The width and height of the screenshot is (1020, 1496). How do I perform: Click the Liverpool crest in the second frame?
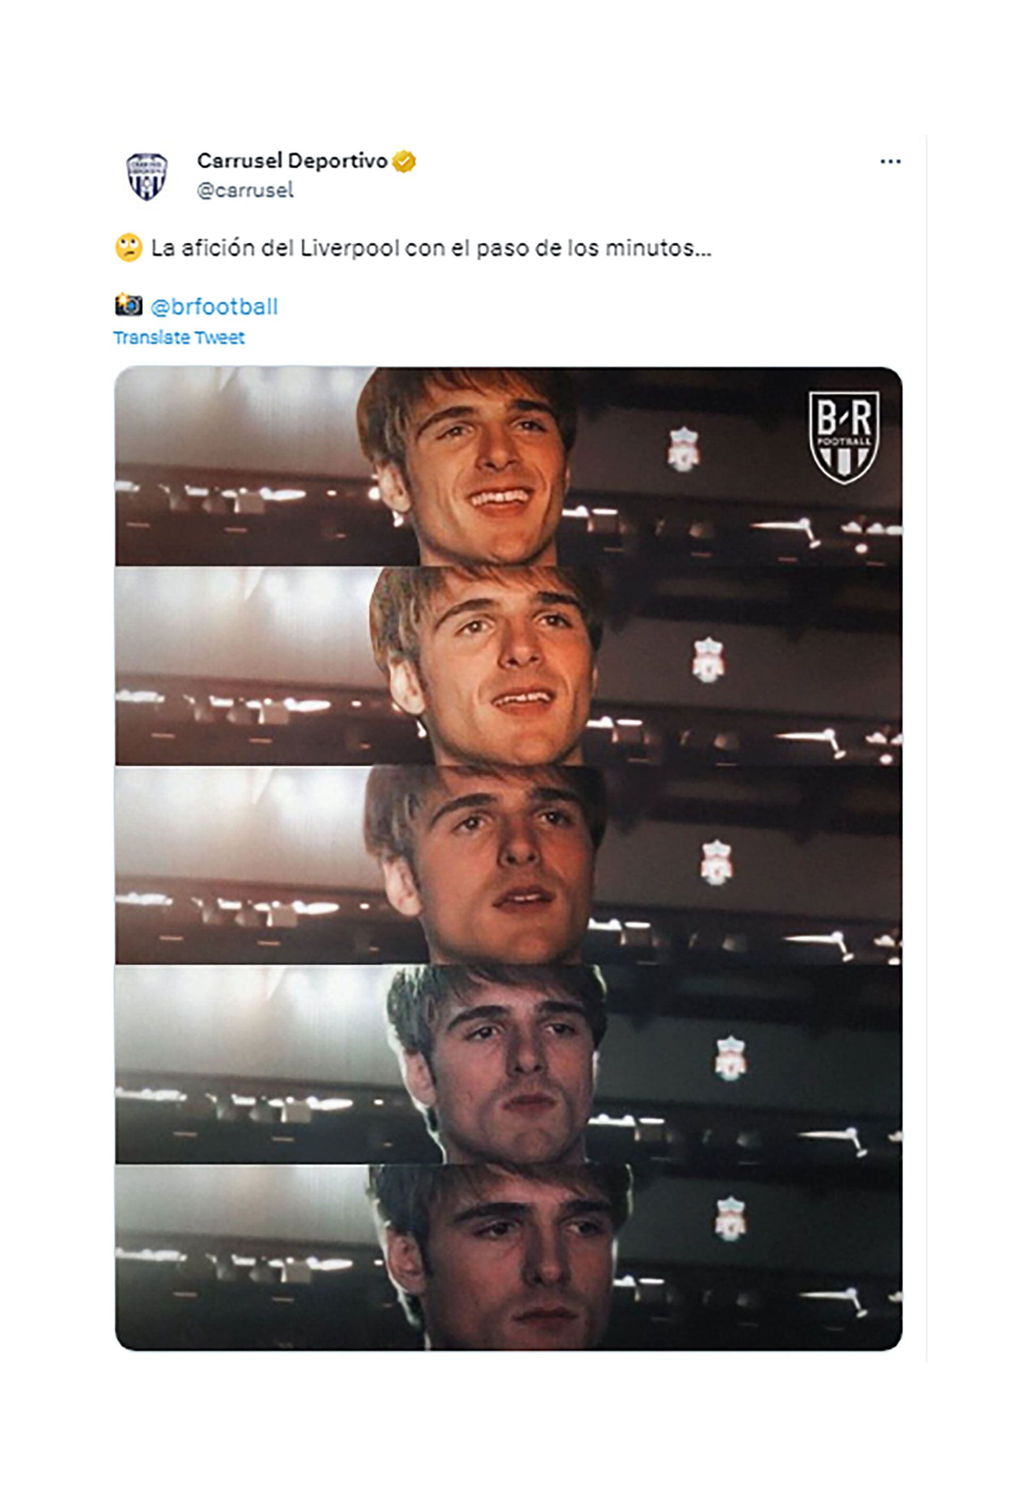[x=708, y=660]
